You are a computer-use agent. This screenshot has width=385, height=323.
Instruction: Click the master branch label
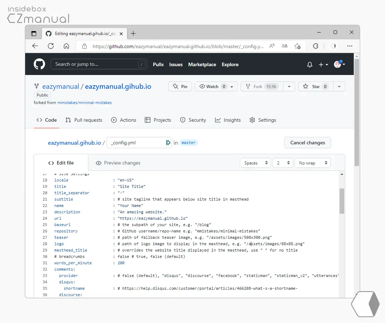[188, 143]
